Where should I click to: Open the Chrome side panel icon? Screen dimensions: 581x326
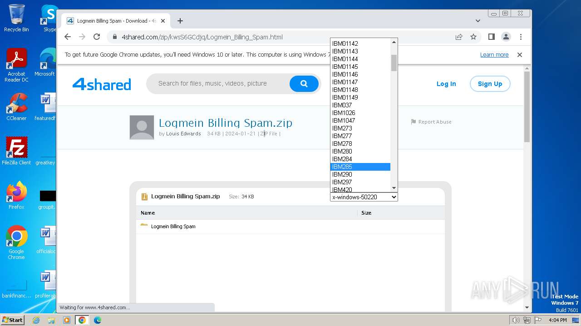coord(491,37)
